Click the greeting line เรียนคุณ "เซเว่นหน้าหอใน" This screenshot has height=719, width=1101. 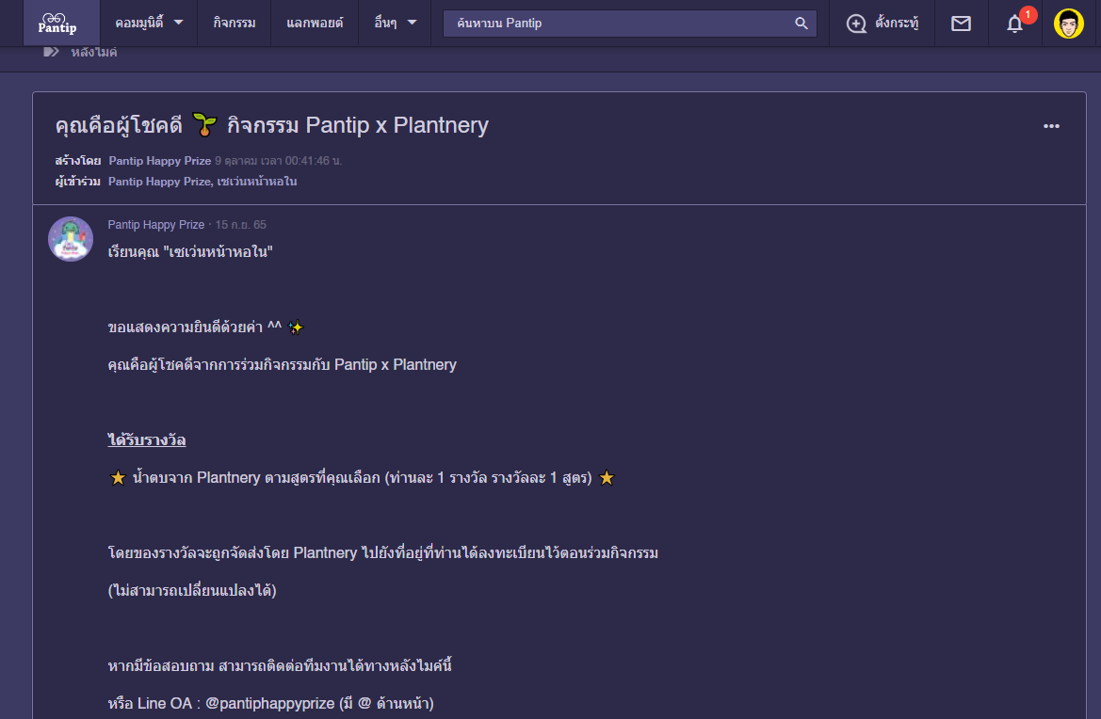coord(190,252)
